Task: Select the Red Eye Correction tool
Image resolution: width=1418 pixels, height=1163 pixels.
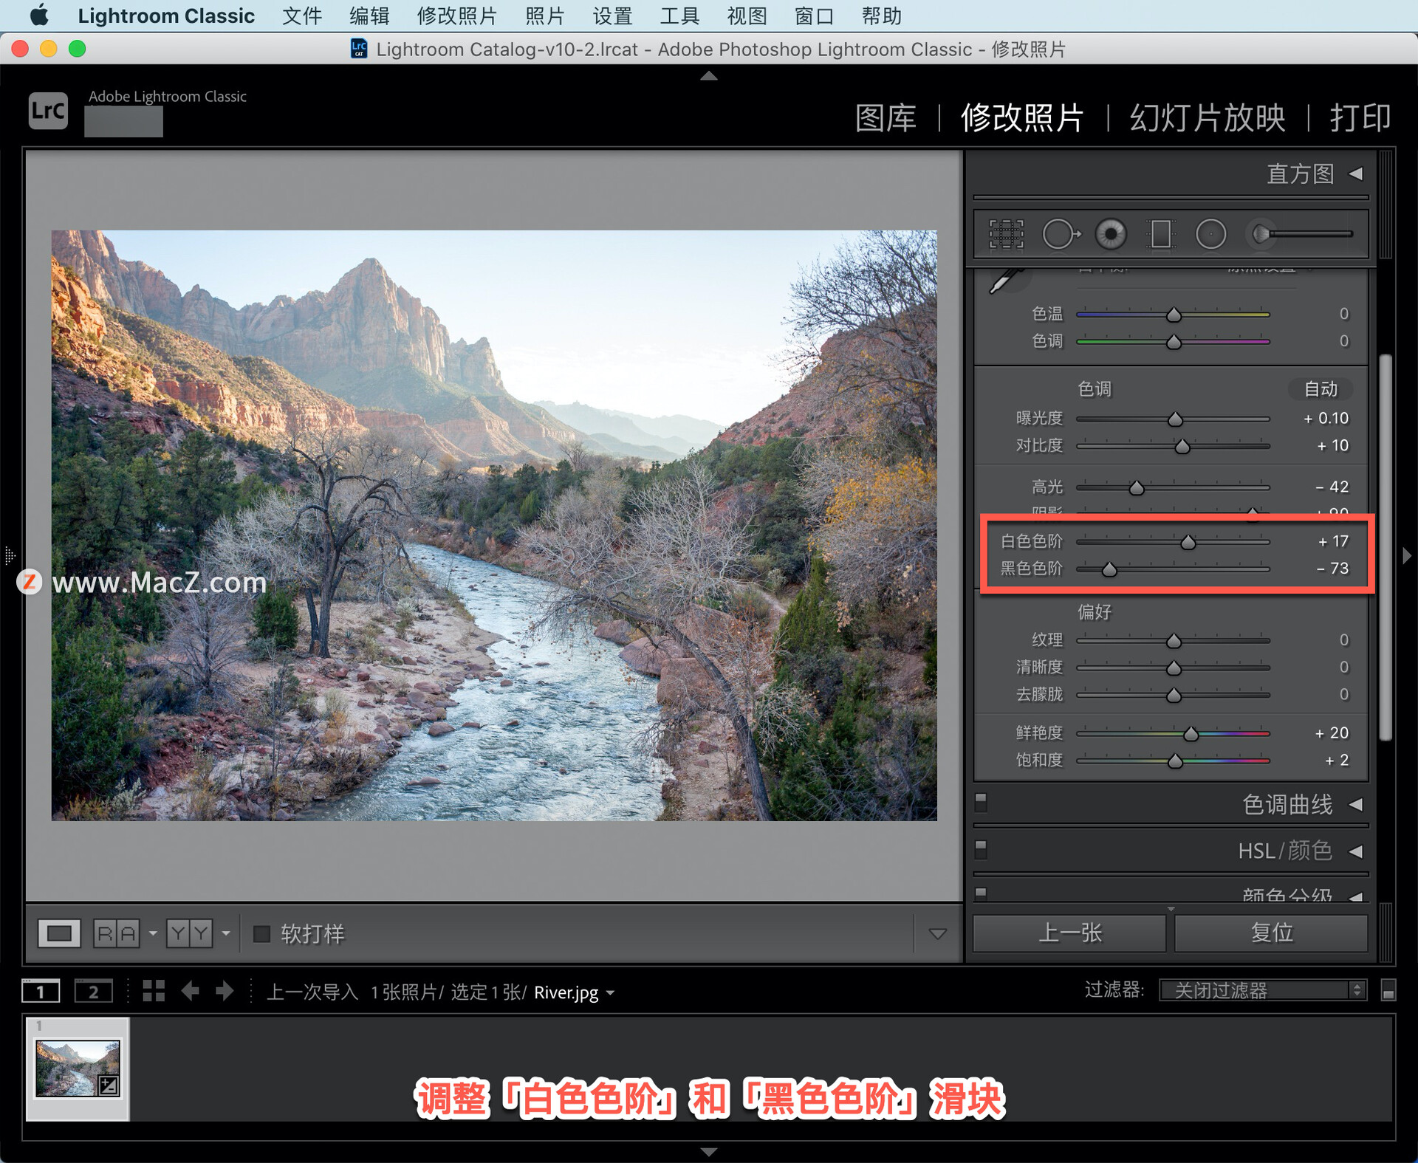Action: (x=1111, y=235)
